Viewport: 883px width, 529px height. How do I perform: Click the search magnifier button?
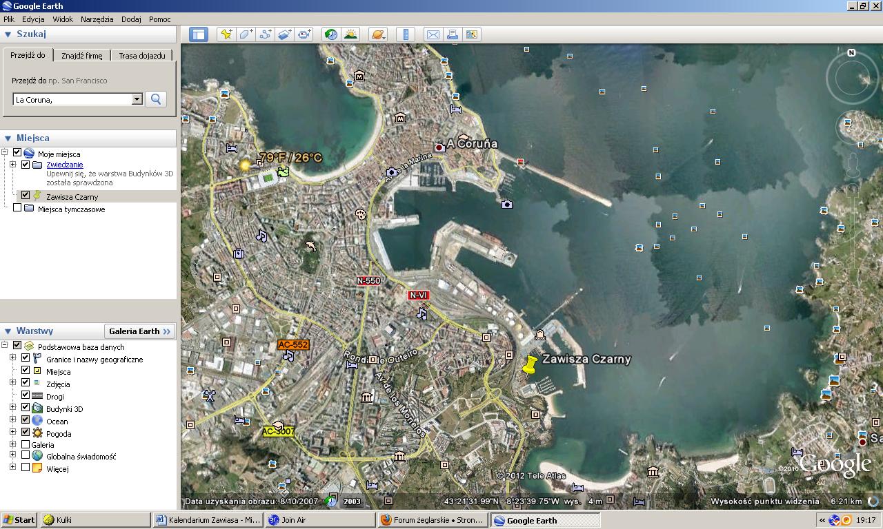click(156, 99)
